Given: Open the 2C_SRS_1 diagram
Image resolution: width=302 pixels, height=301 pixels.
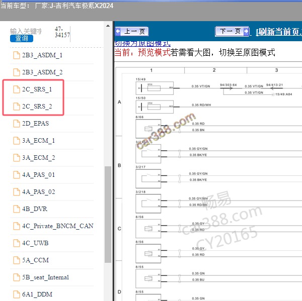Looking at the screenshot, I should (37, 89).
